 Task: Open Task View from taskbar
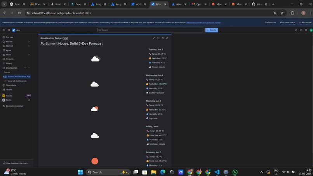[x=136, y=172]
